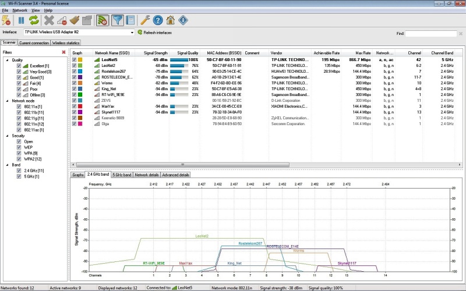The height and width of the screenshot is (291, 466).
Task: Collapse the Network mode filter group
Action: [7, 101]
